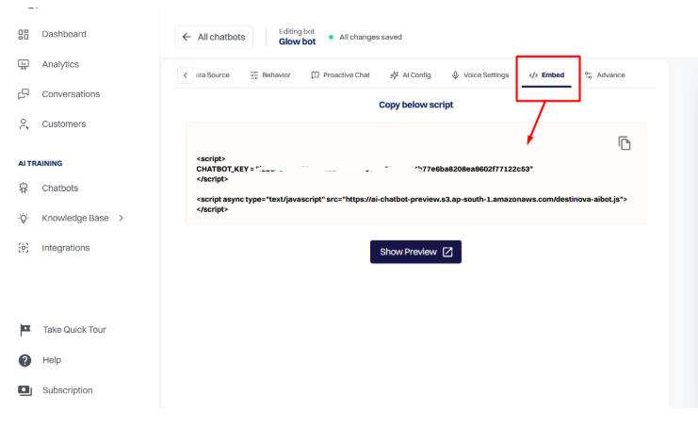Screen dimensions: 698x427
Task: Open Chatbots under AI Training
Action: pos(60,189)
